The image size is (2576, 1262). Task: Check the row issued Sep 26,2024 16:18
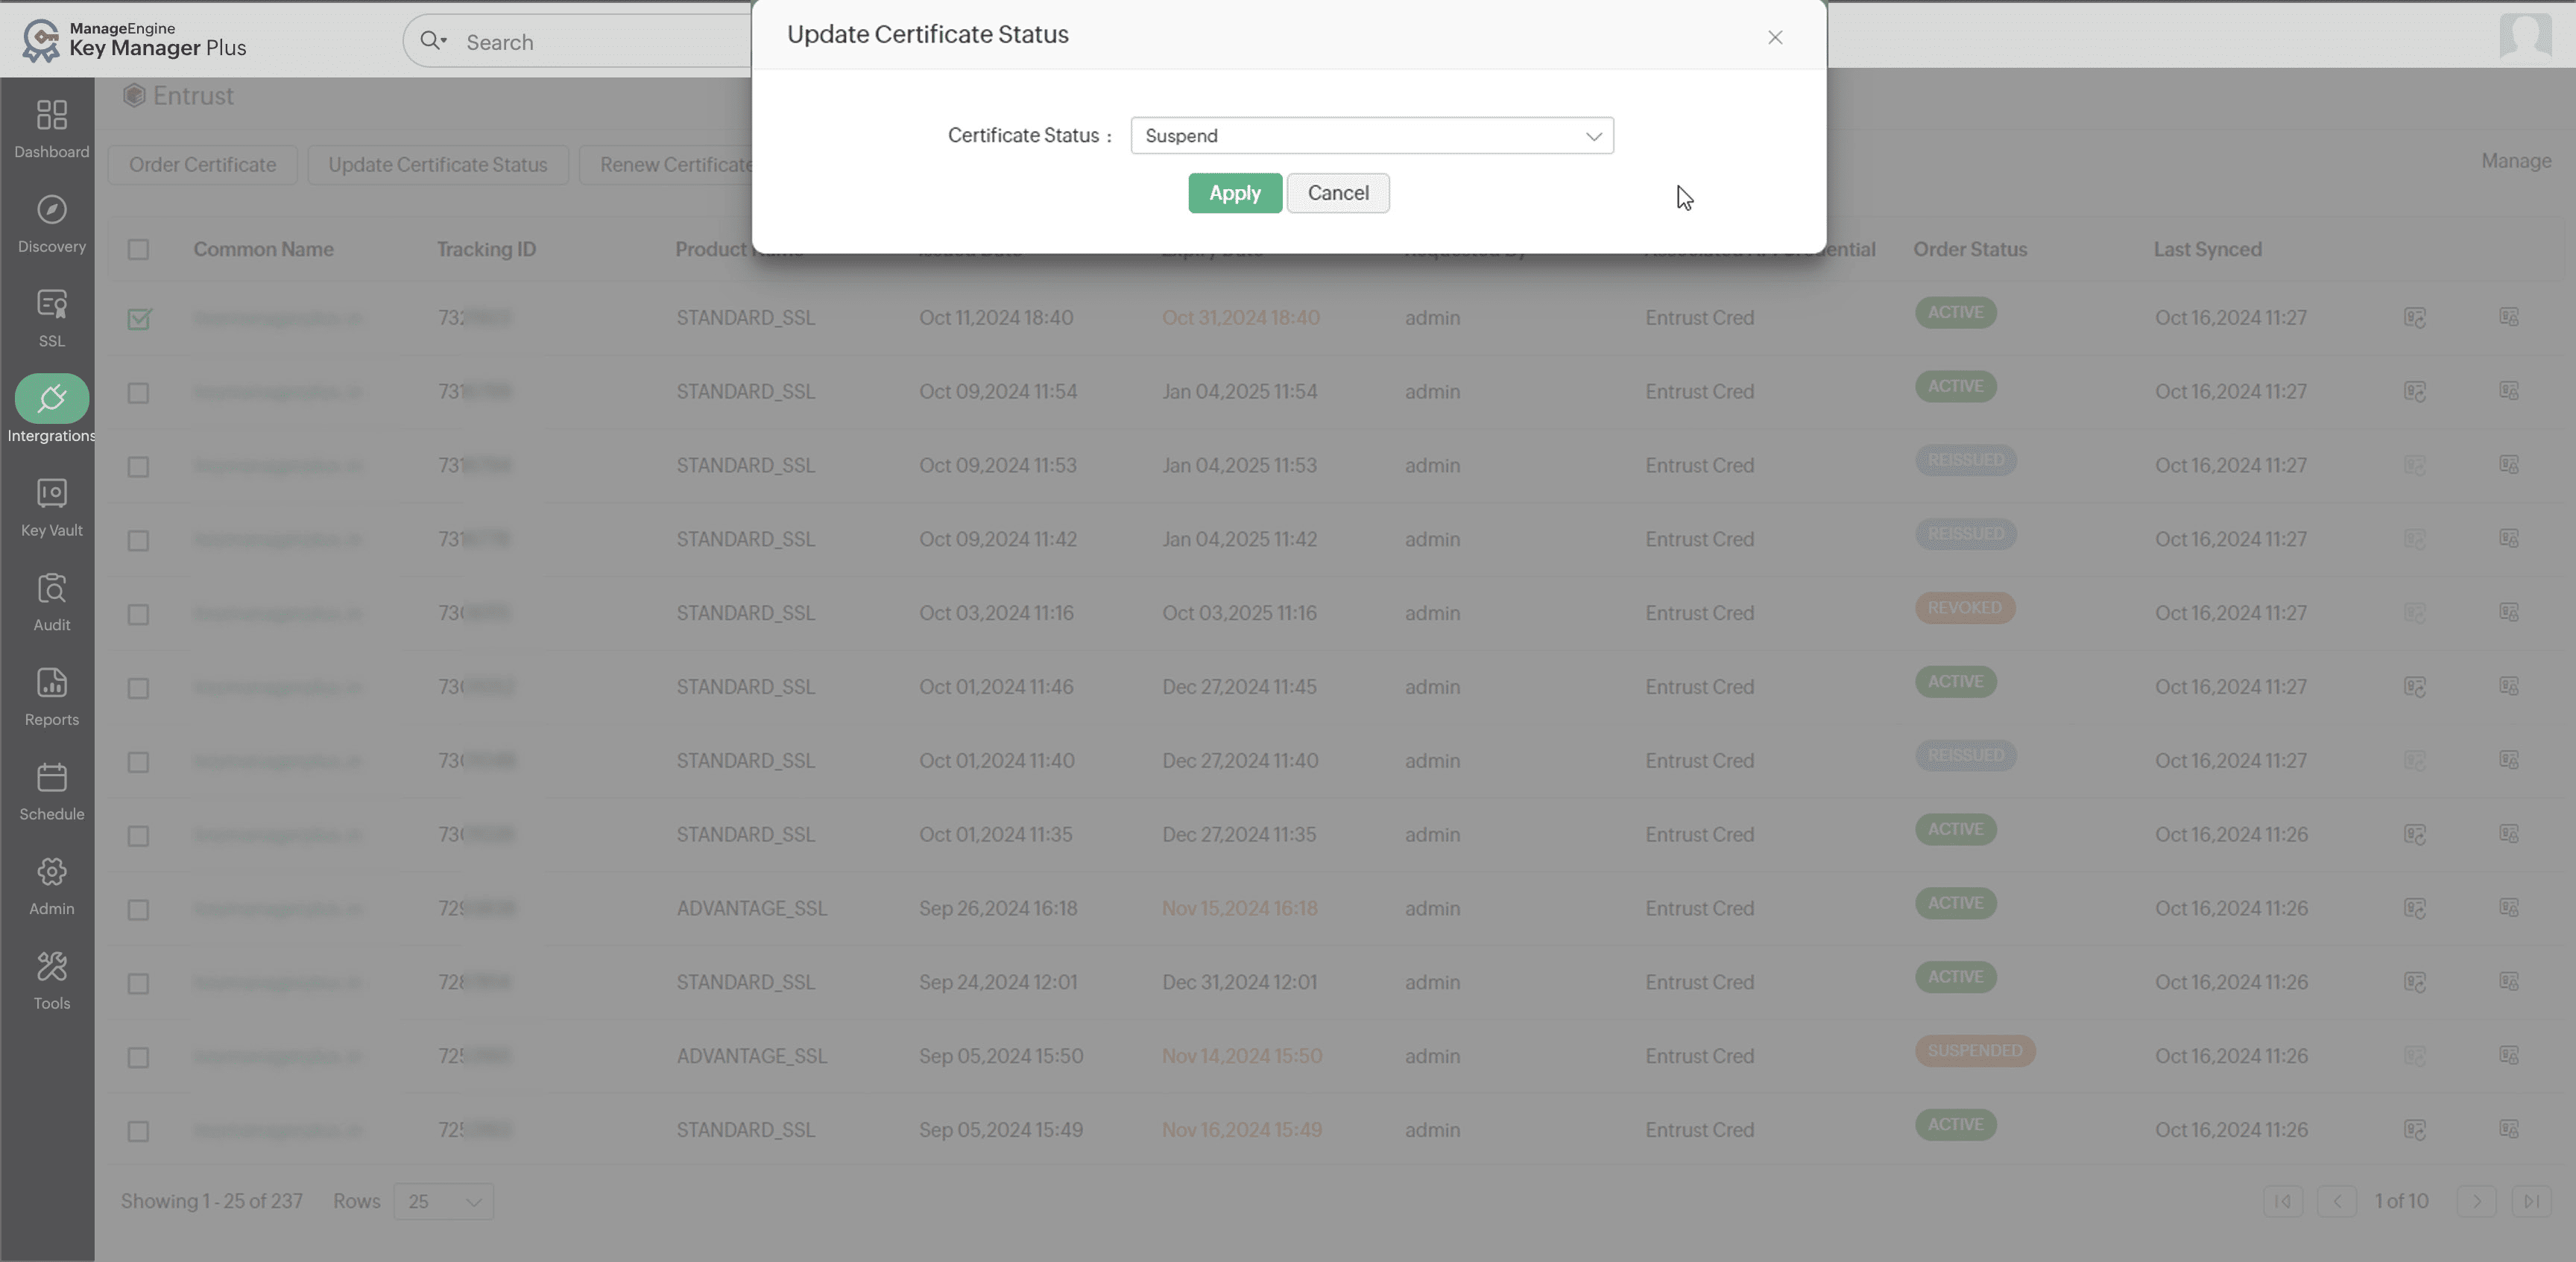pyautogui.click(x=138, y=910)
